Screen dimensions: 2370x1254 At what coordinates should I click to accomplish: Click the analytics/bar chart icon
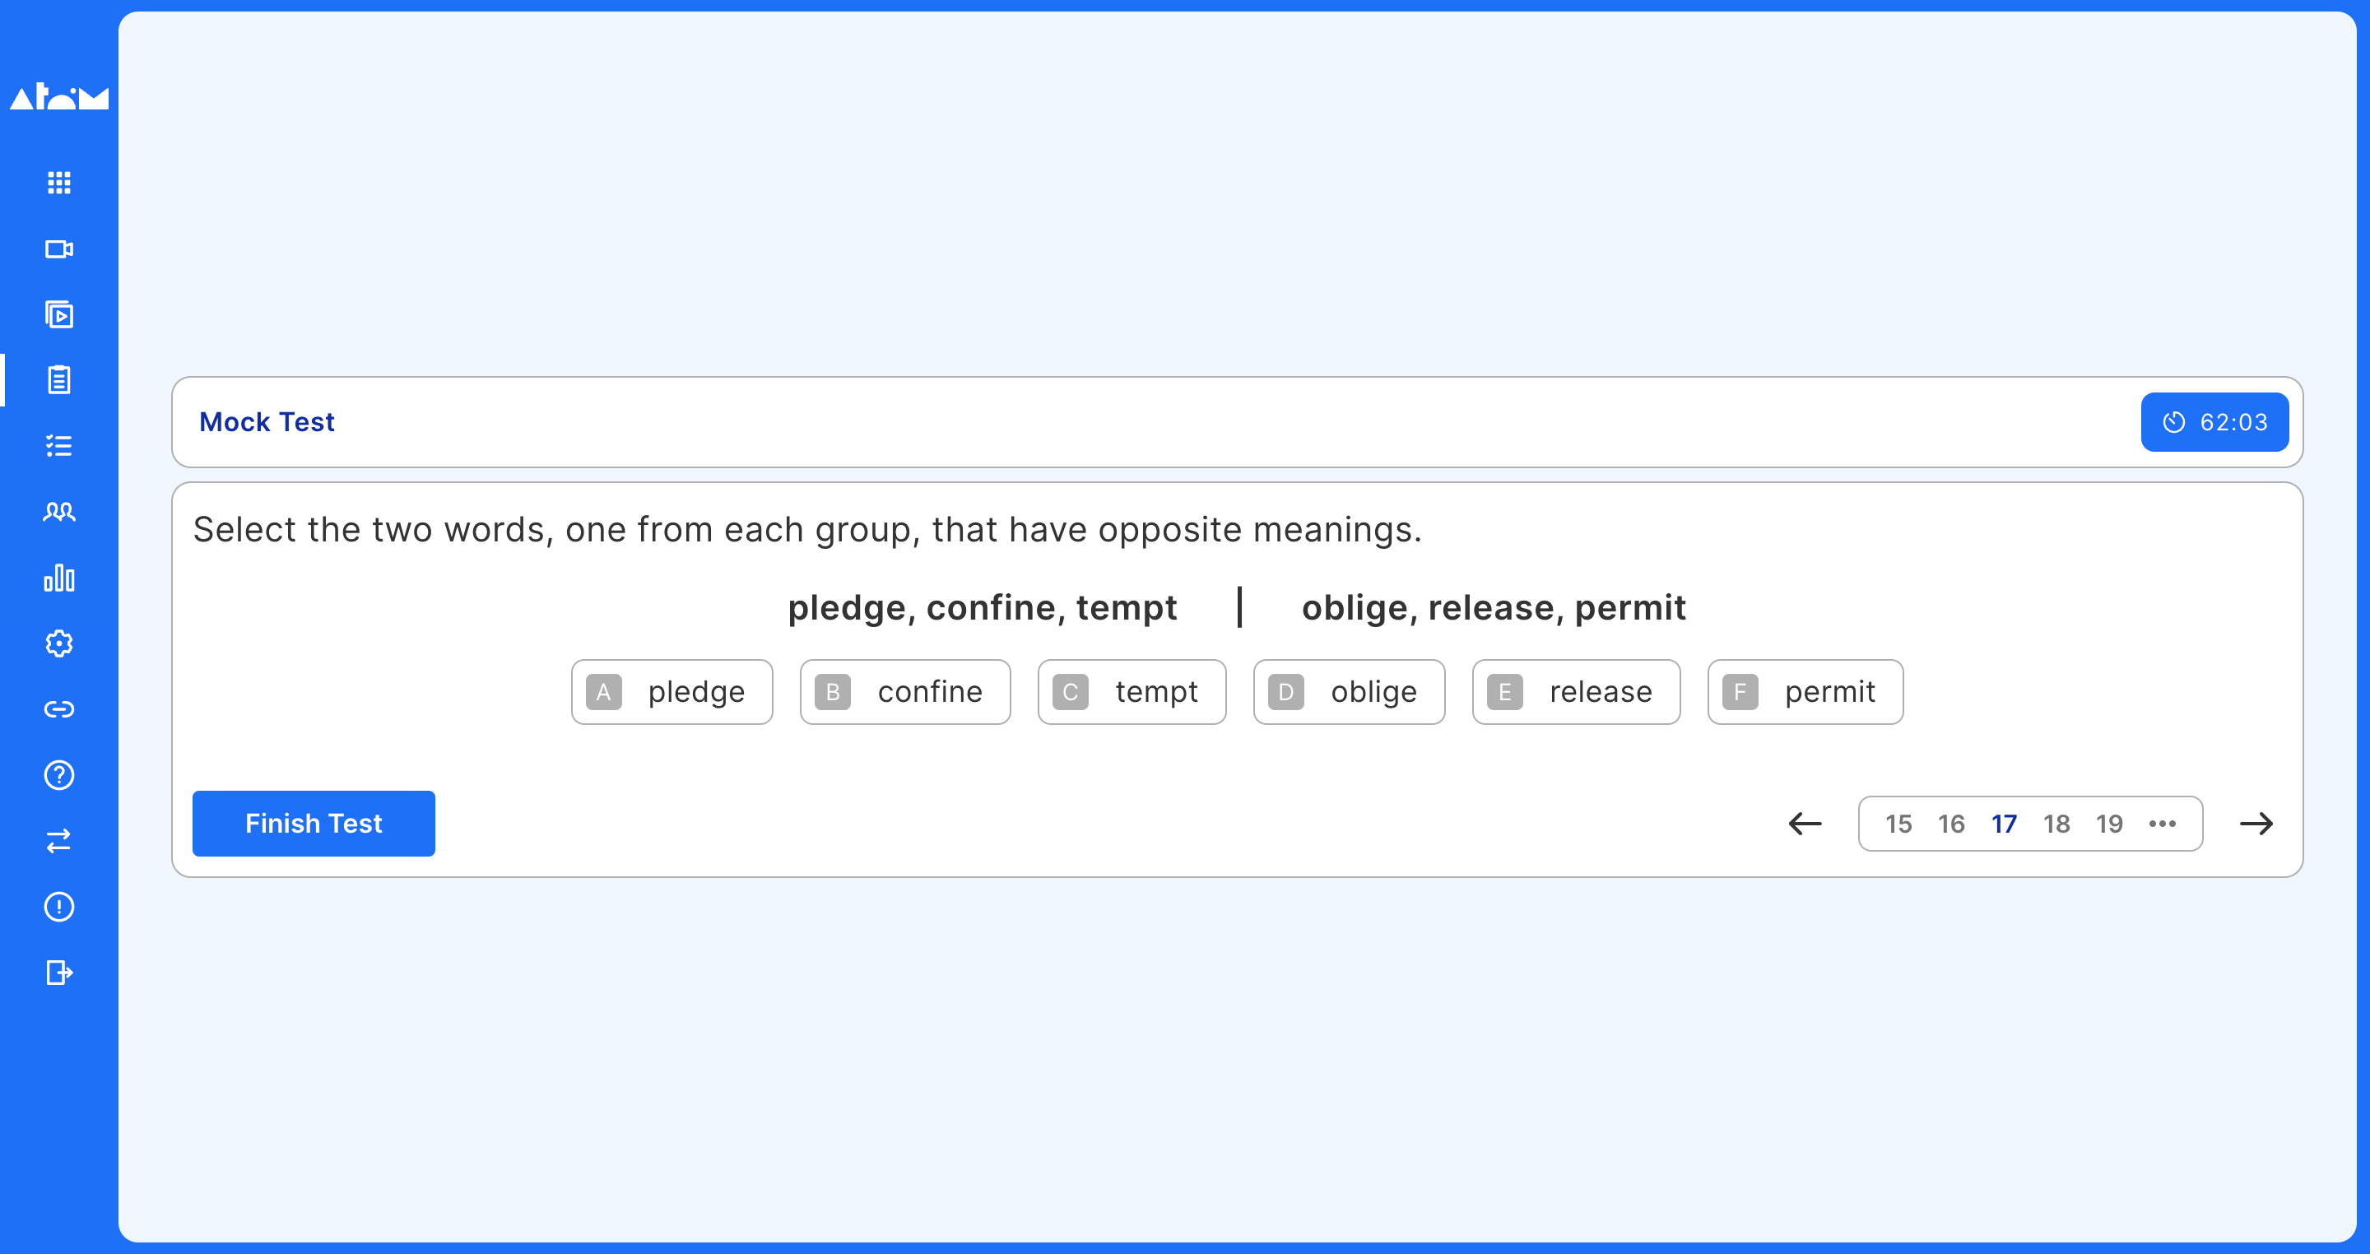click(58, 578)
